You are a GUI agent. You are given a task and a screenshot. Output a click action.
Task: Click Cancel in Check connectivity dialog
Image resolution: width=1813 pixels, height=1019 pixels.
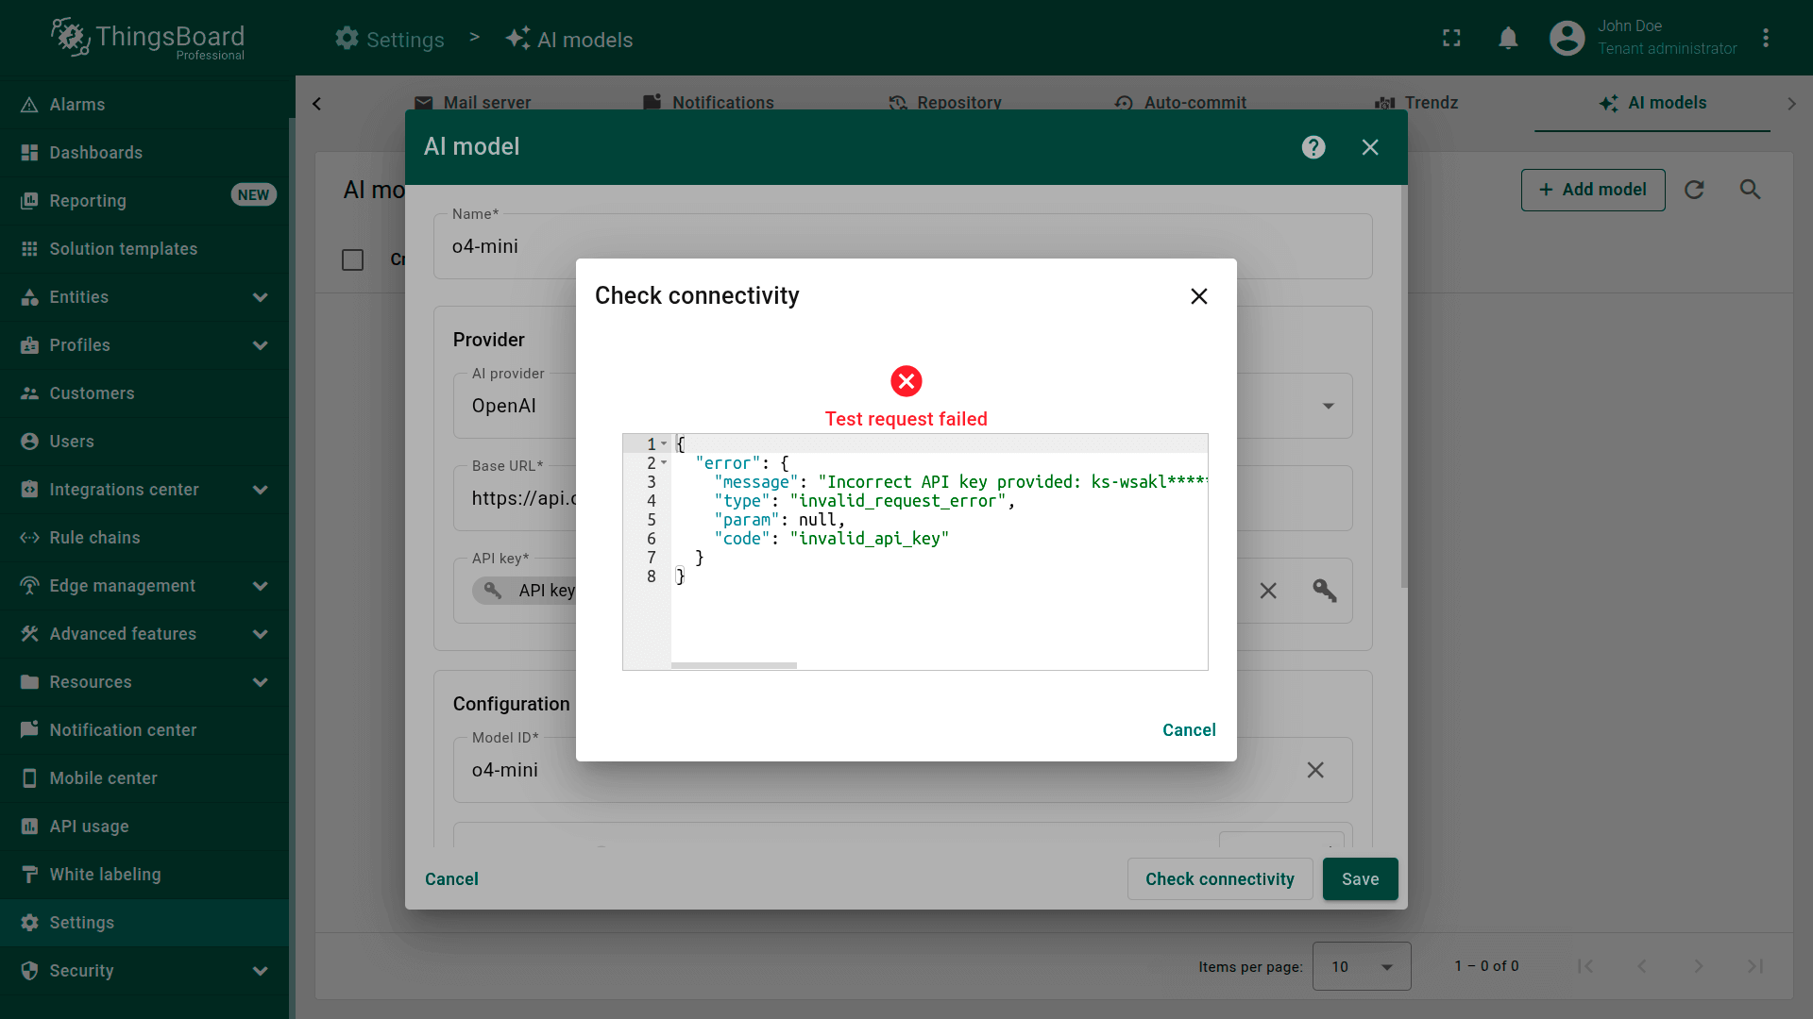coord(1188,730)
